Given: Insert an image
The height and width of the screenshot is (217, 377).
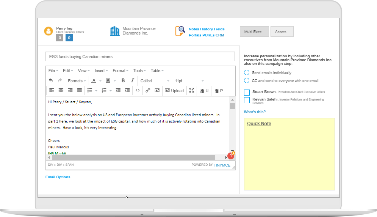Looking at the screenshot, I should 157,90.
